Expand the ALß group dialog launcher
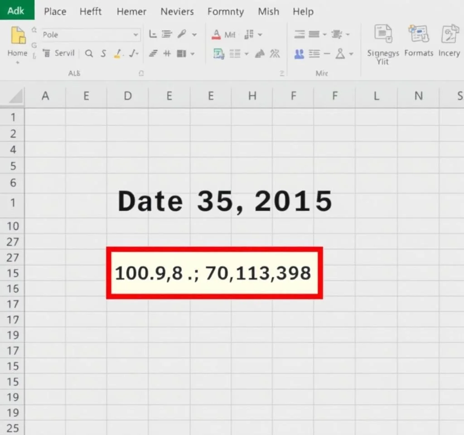 click(x=141, y=73)
